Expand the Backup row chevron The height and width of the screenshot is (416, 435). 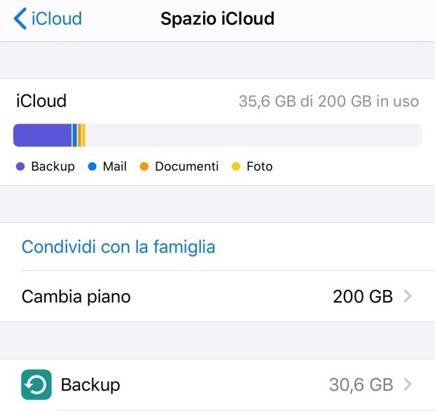pos(408,384)
